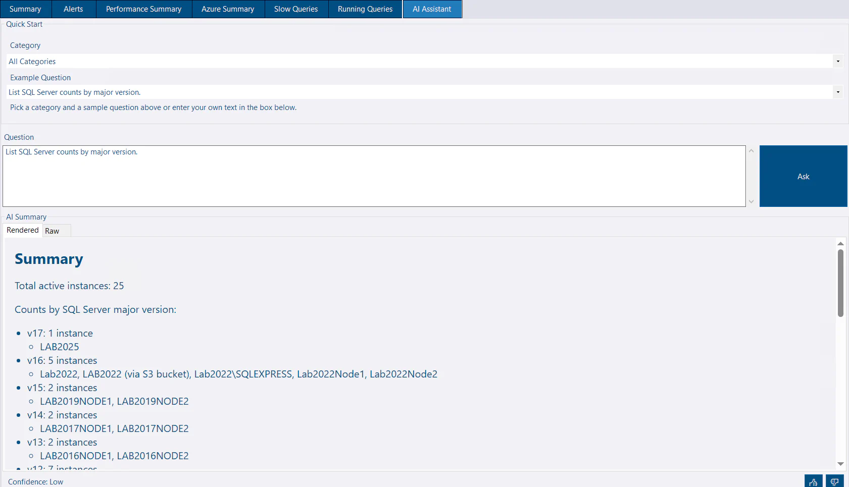The height and width of the screenshot is (487, 849).
Task: Click the 'LAB2017NODE1, LAB2017NODE2' line
Action: (x=114, y=428)
